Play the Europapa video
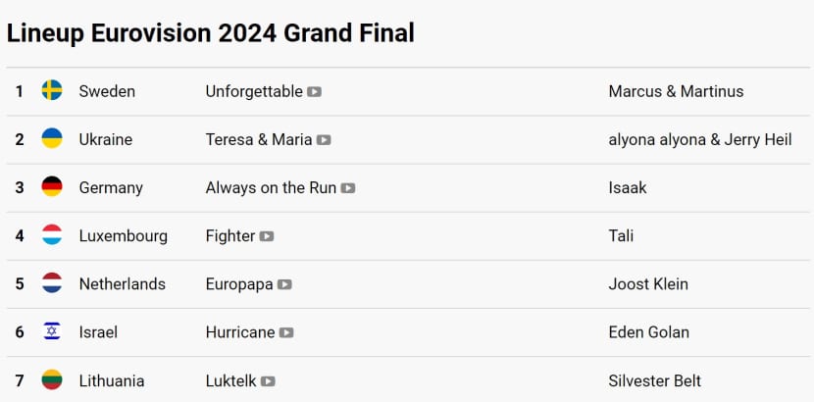 tap(284, 284)
